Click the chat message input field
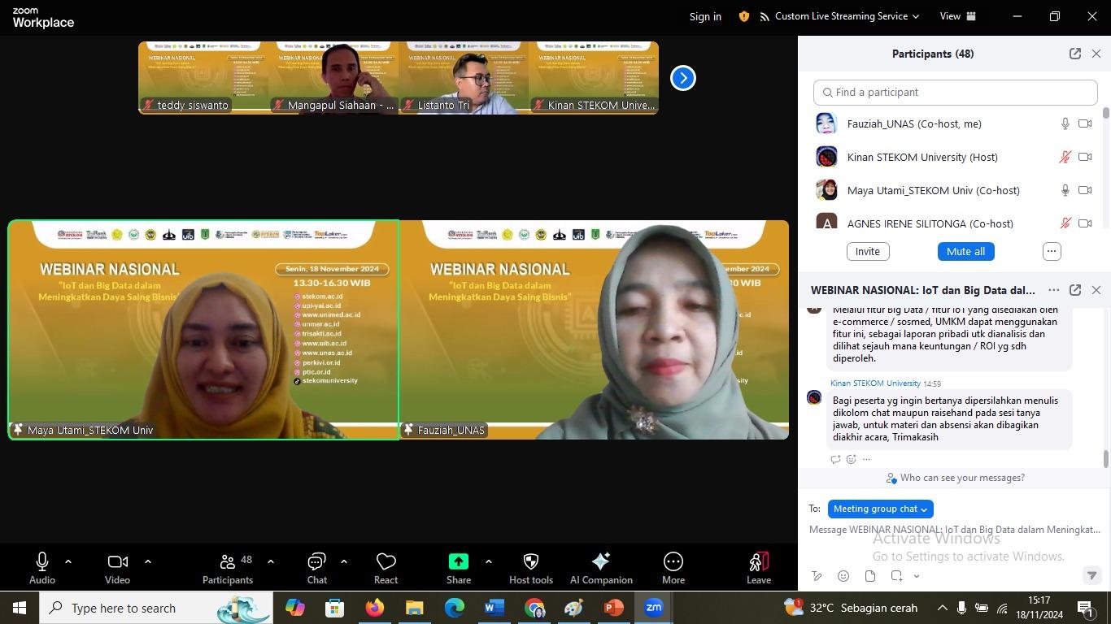 (x=955, y=530)
